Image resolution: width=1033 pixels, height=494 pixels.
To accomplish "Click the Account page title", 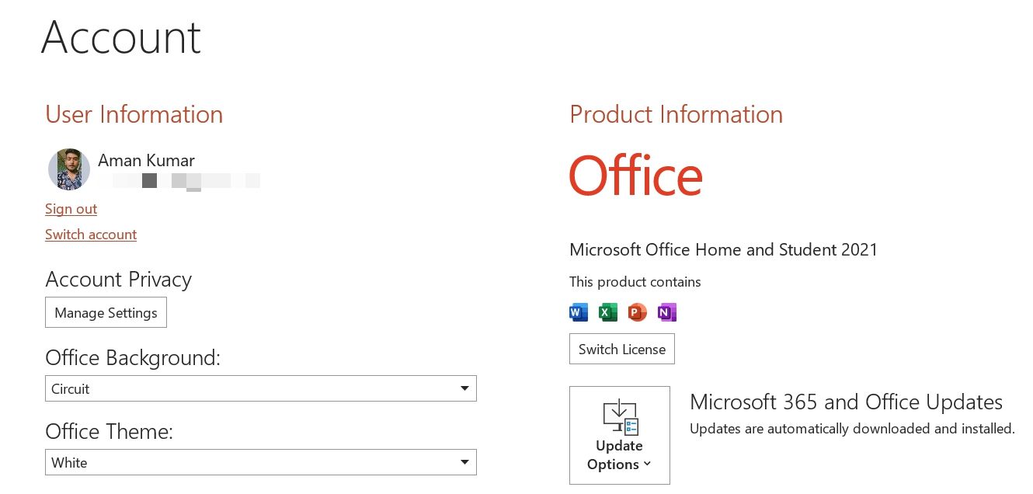I will coord(121,37).
